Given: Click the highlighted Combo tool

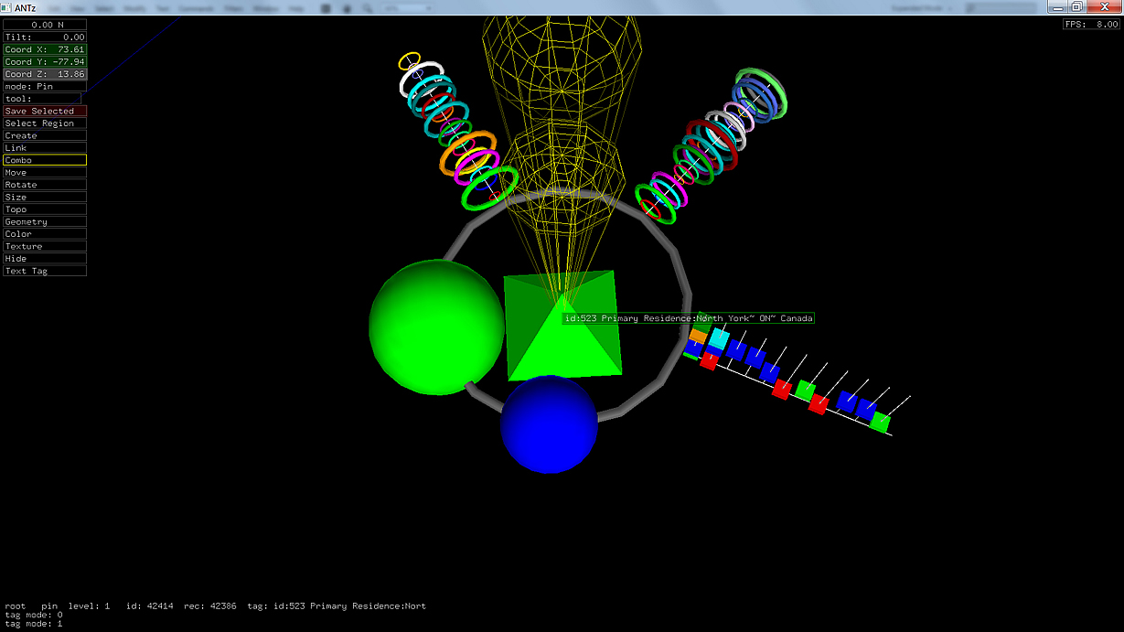Looking at the screenshot, I should 45,160.
